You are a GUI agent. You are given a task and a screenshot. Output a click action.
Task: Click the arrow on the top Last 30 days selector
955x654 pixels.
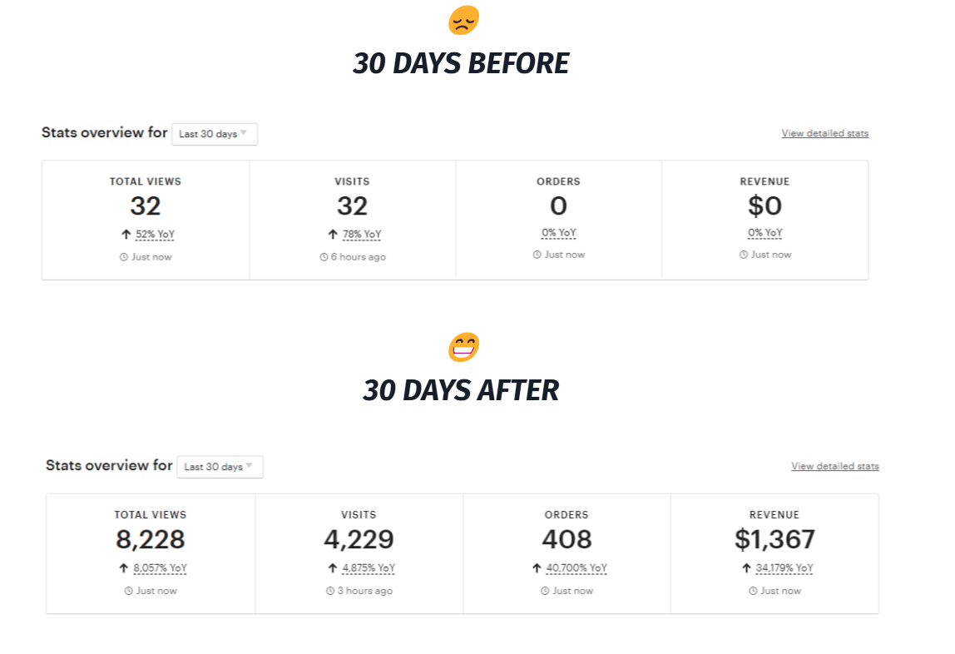tap(244, 133)
